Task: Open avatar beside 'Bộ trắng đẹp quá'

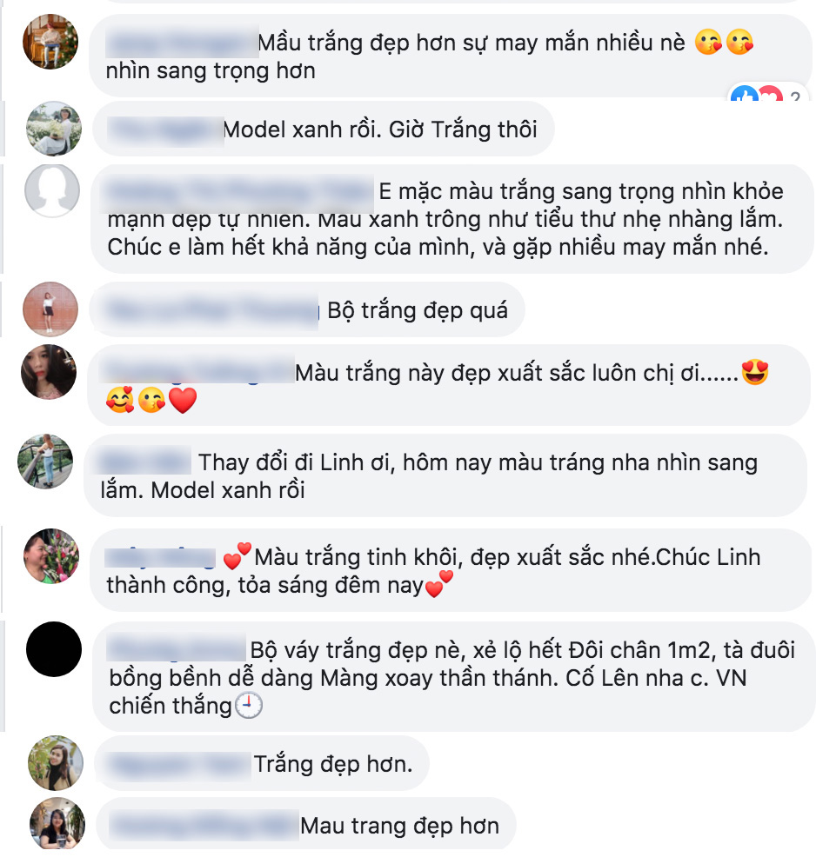Action: [50, 309]
